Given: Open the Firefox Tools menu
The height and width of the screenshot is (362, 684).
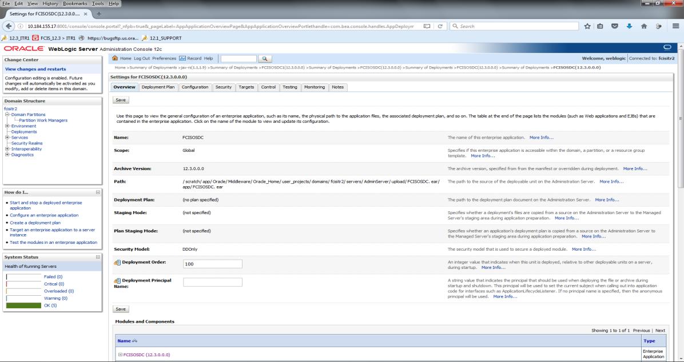Looking at the screenshot, I should click(98, 3).
